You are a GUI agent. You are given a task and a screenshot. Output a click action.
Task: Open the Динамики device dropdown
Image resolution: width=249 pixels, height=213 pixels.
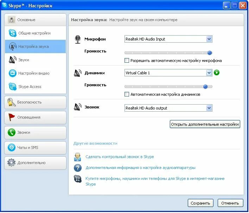pos(168,73)
